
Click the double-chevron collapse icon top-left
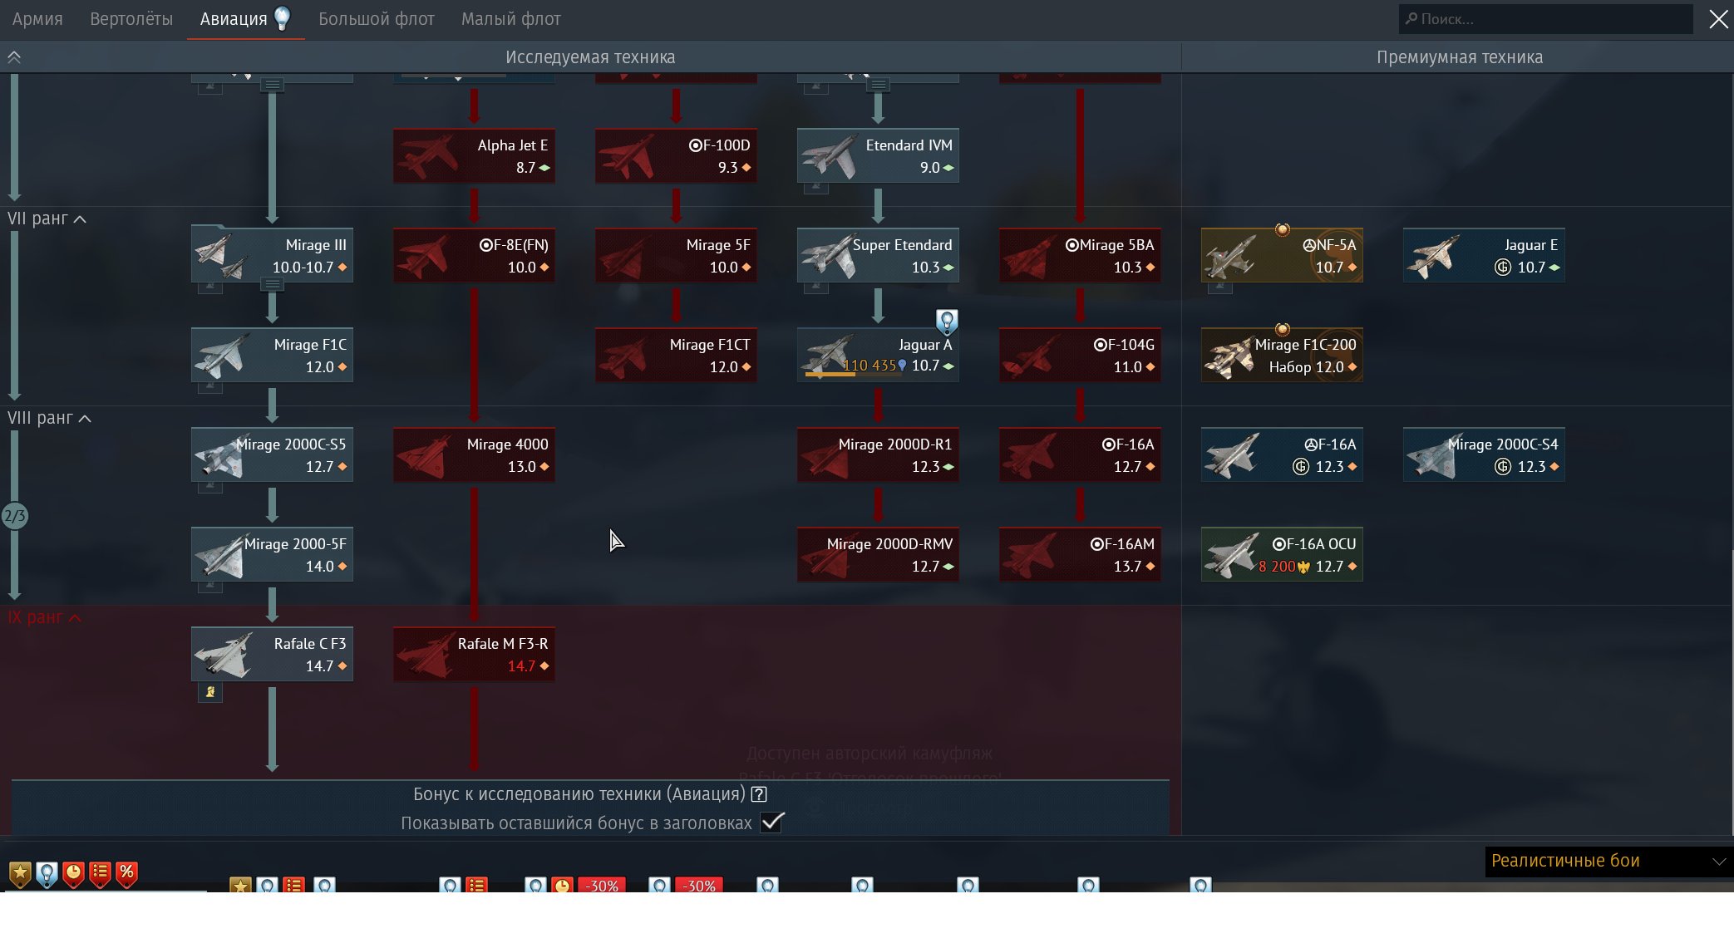[x=14, y=57]
